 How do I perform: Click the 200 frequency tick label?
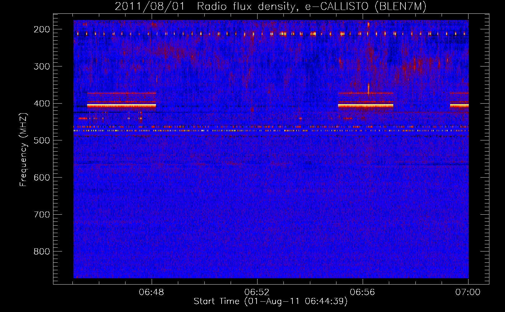[42, 29]
